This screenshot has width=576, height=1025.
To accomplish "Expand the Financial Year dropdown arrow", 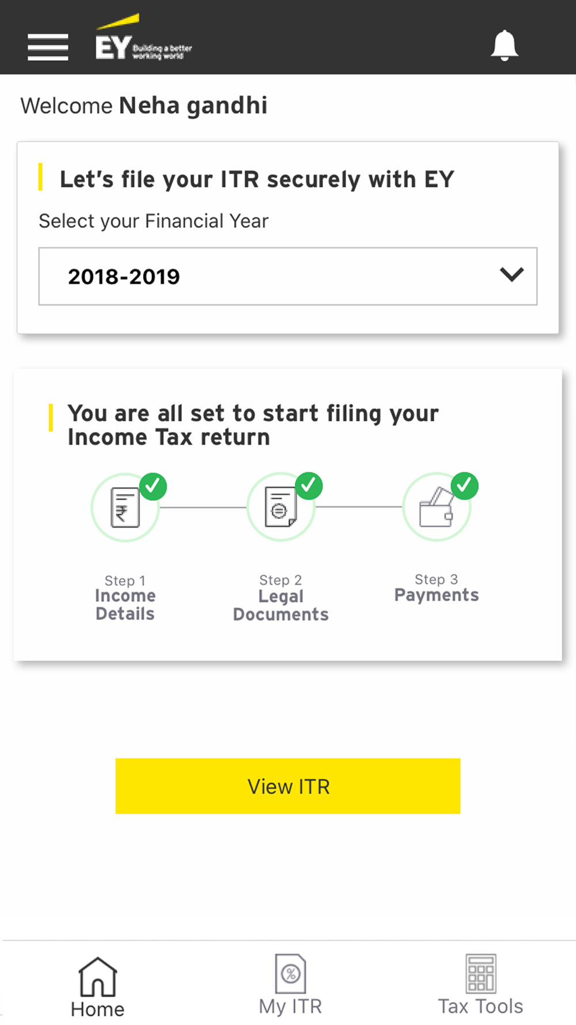I will click(511, 274).
